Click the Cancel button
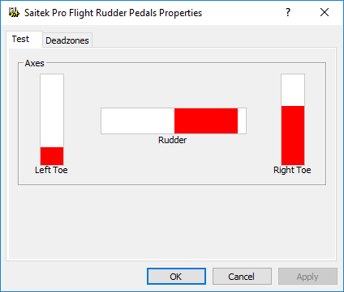The image size is (344, 292). point(242,277)
